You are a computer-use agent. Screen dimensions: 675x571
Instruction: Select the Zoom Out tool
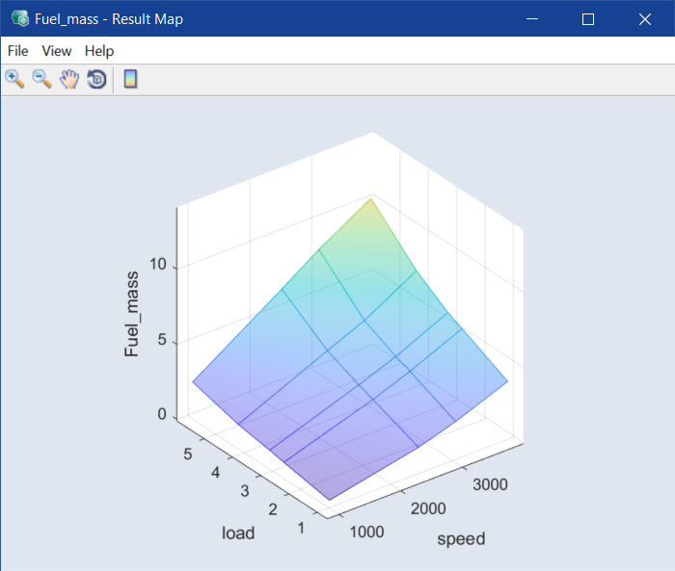pyautogui.click(x=41, y=79)
